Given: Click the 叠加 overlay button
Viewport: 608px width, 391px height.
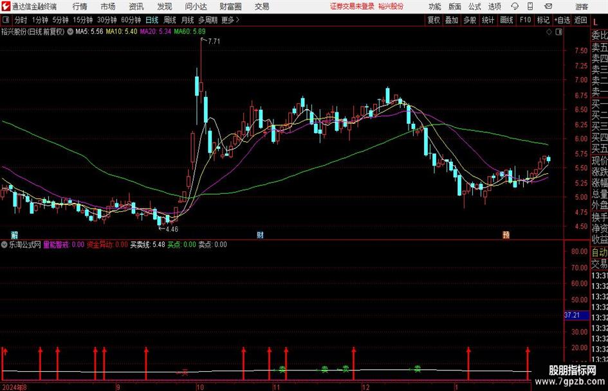Looking at the screenshot, I should (x=452, y=20).
